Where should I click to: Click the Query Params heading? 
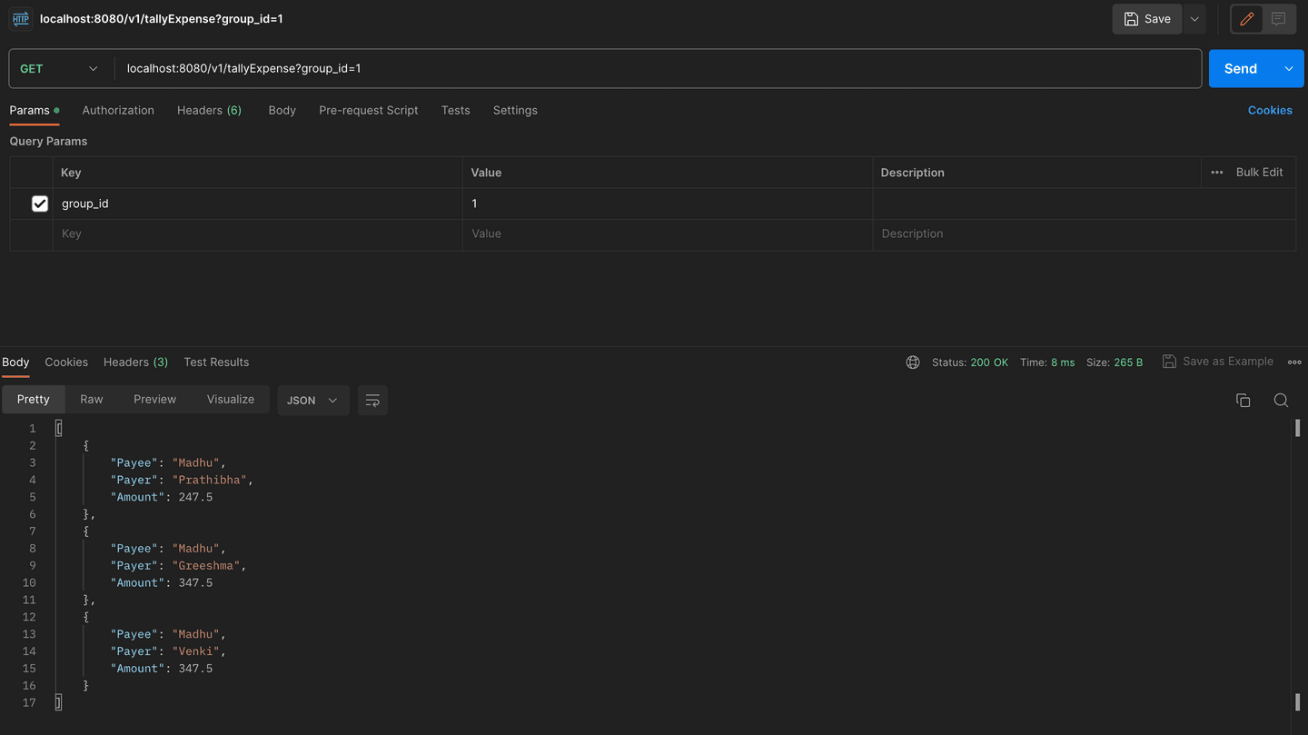(48, 142)
